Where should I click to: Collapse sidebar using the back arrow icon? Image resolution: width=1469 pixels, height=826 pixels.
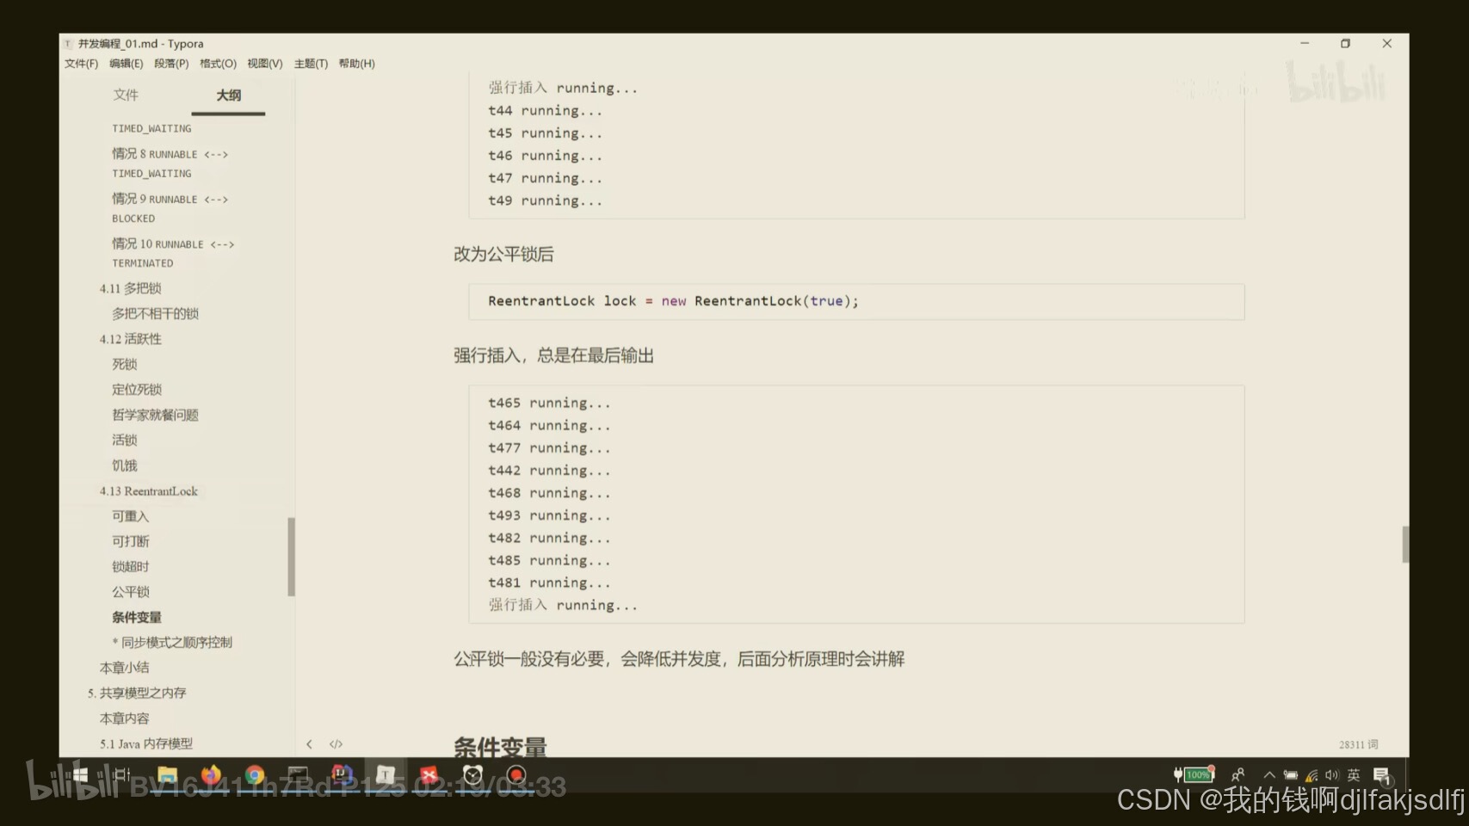tap(309, 744)
